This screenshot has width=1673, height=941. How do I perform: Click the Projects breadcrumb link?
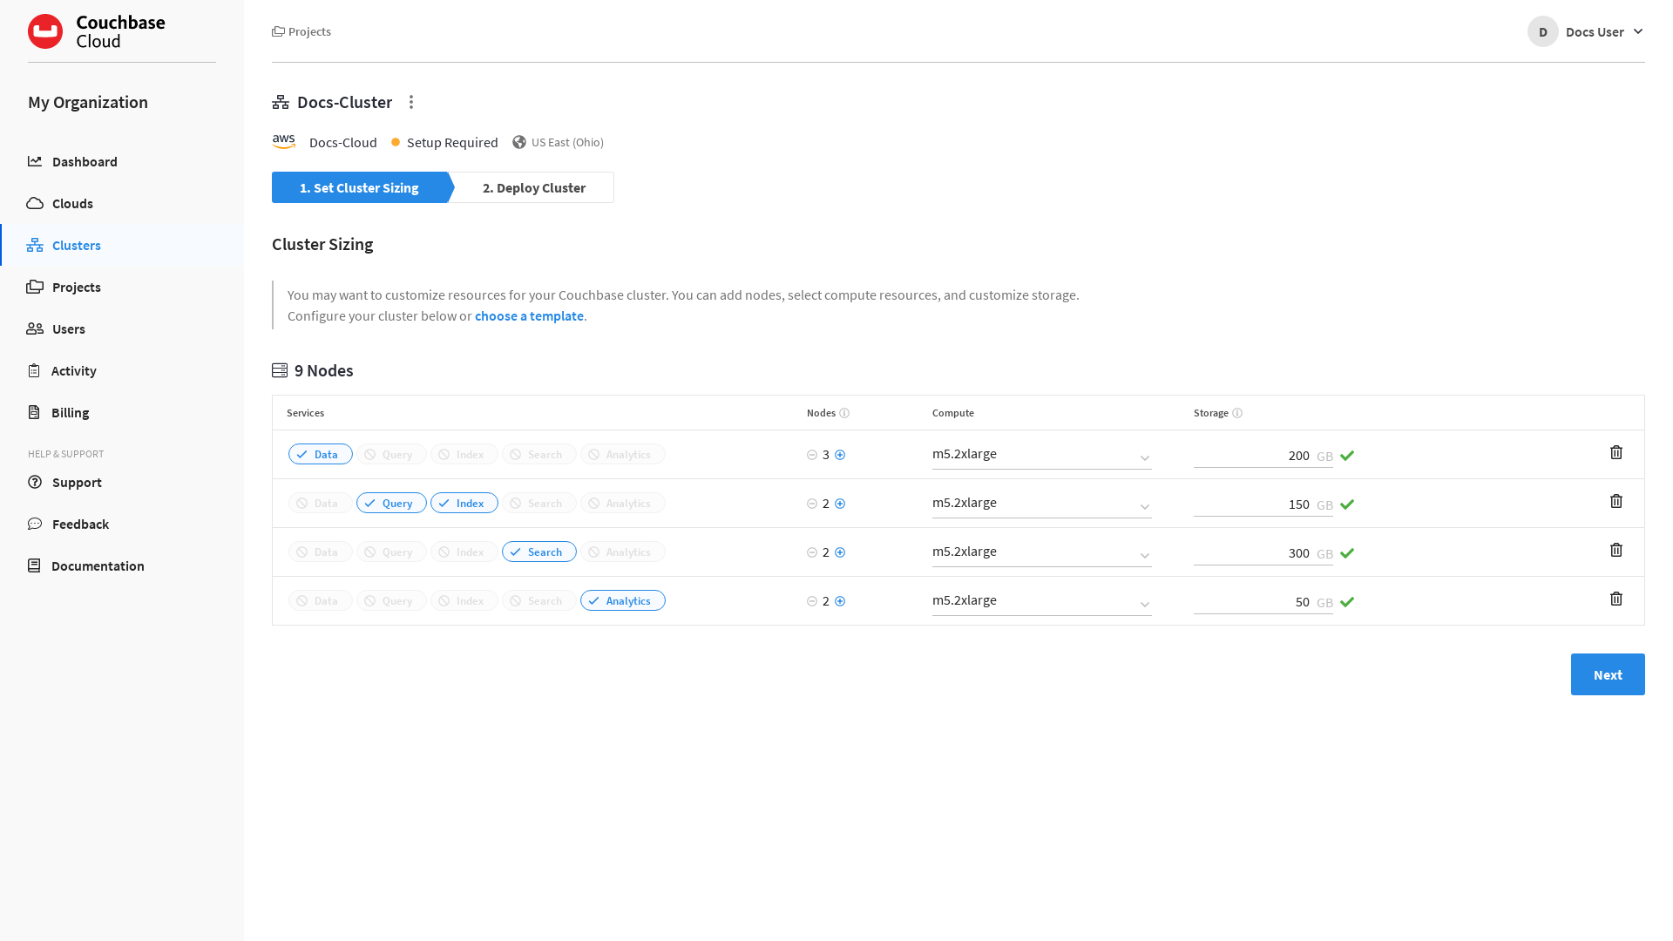click(x=301, y=31)
